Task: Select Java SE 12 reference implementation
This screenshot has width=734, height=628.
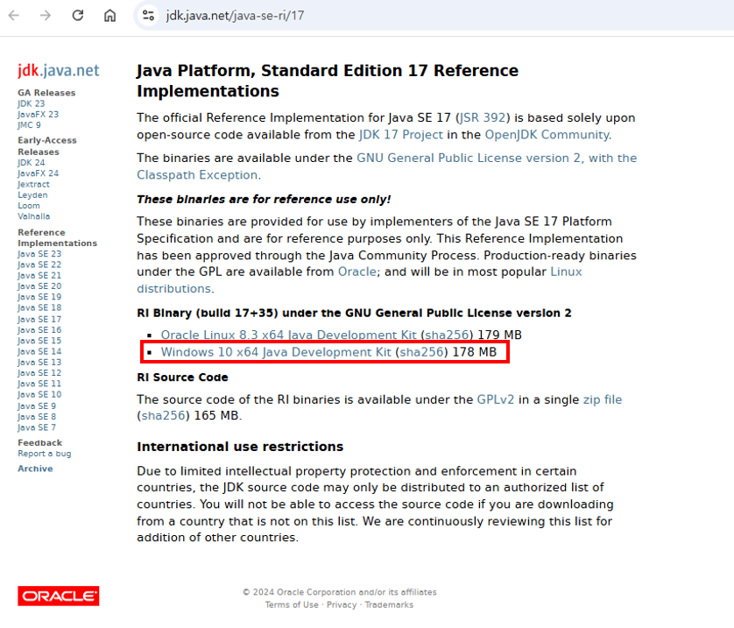Action: (x=39, y=373)
